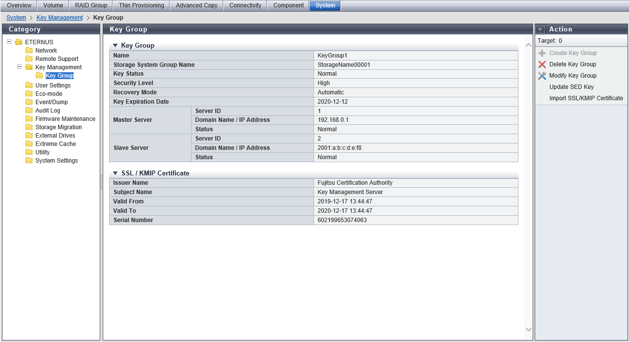629x342 pixels.
Task: Click the Network folder icon
Action: coord(29,51)
